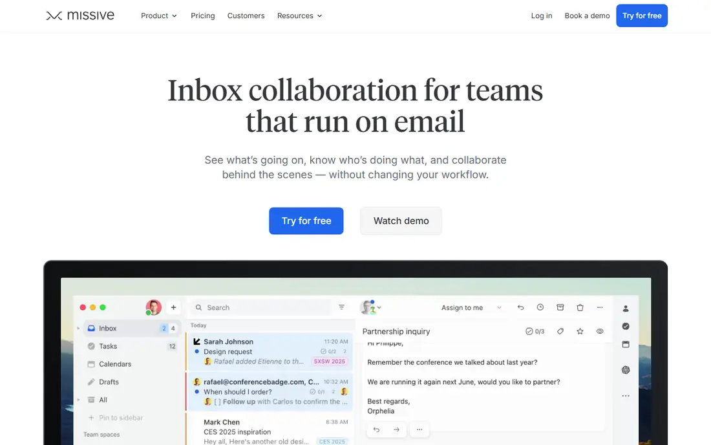Screen dimensions: 711x445
Task: Click the SXSW 2025 label tag
Action: pos(330,362)
